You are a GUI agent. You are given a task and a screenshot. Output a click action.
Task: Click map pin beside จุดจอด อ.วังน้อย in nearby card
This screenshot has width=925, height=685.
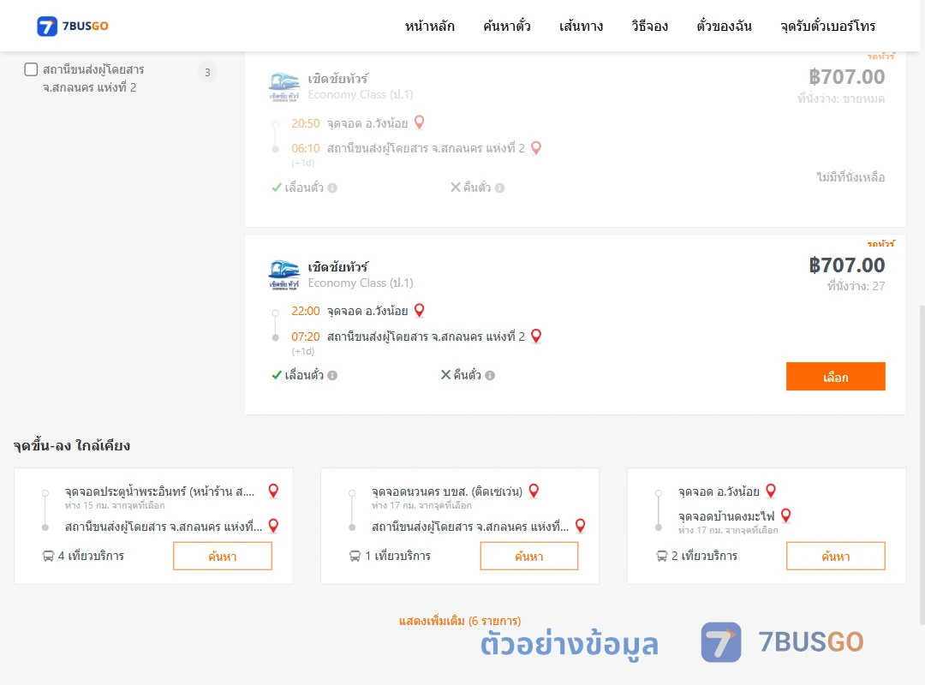pyautogui.click(x=771, y=491)
